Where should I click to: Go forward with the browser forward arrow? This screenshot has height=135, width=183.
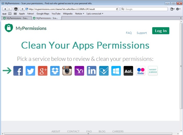[9, 9]
